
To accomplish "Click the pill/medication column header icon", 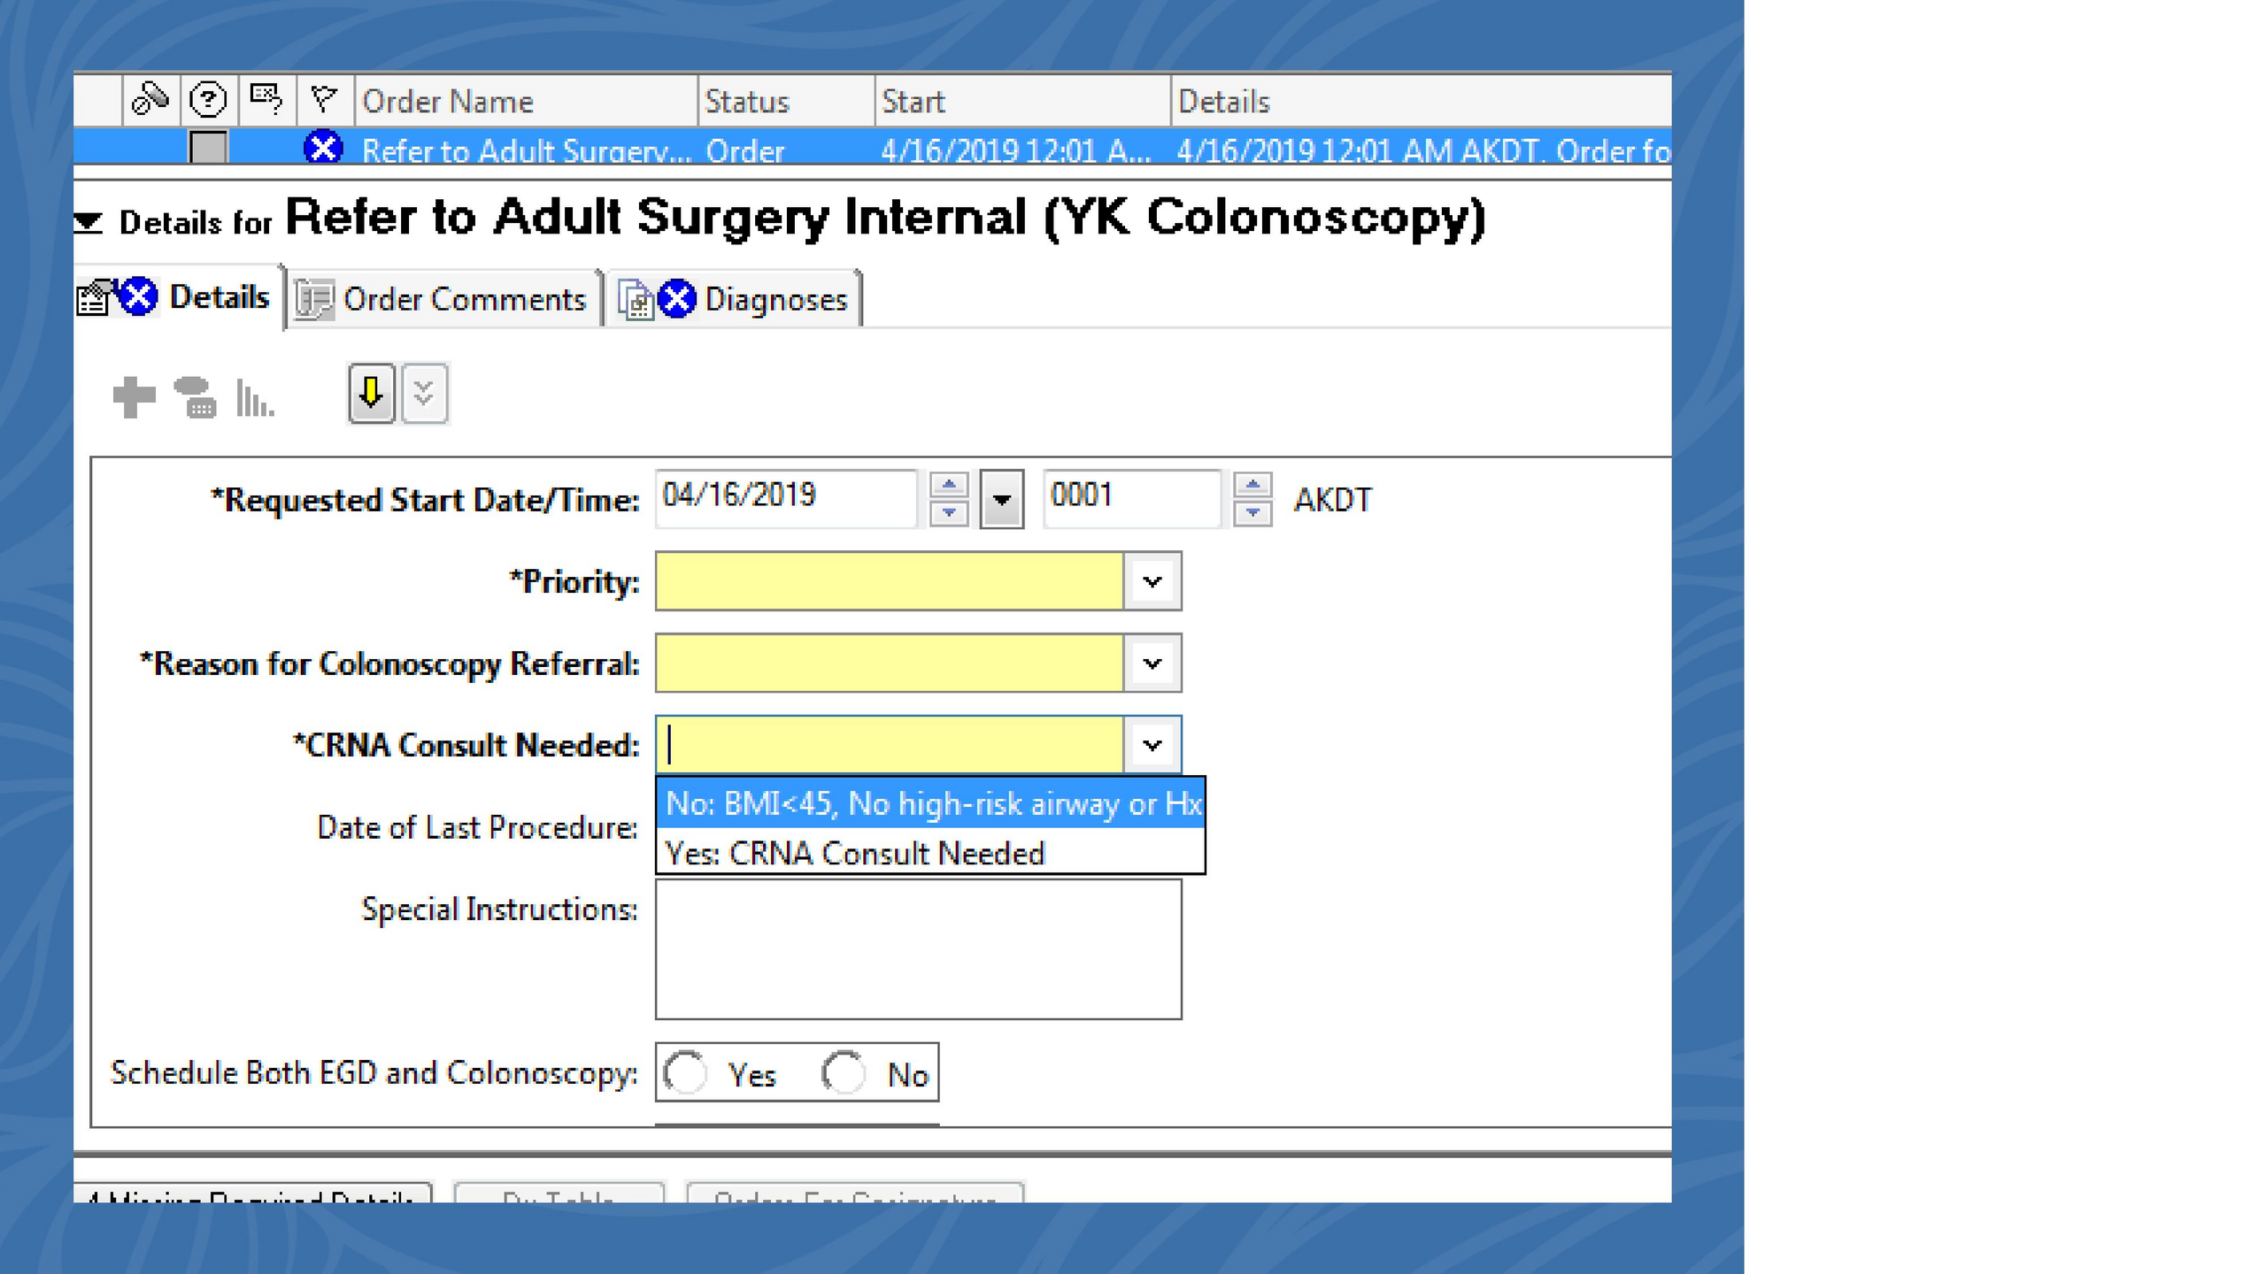I will pos(150,100).
